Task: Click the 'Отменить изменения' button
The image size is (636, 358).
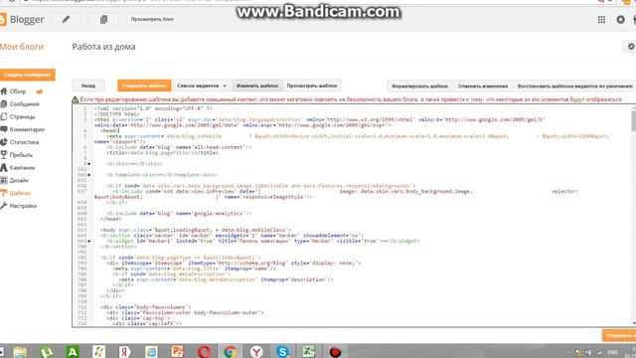Action: pos(483,87)
